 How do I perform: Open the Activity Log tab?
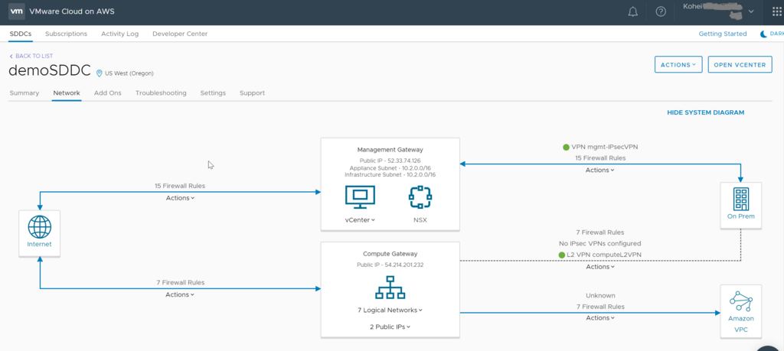pos(119,34)
